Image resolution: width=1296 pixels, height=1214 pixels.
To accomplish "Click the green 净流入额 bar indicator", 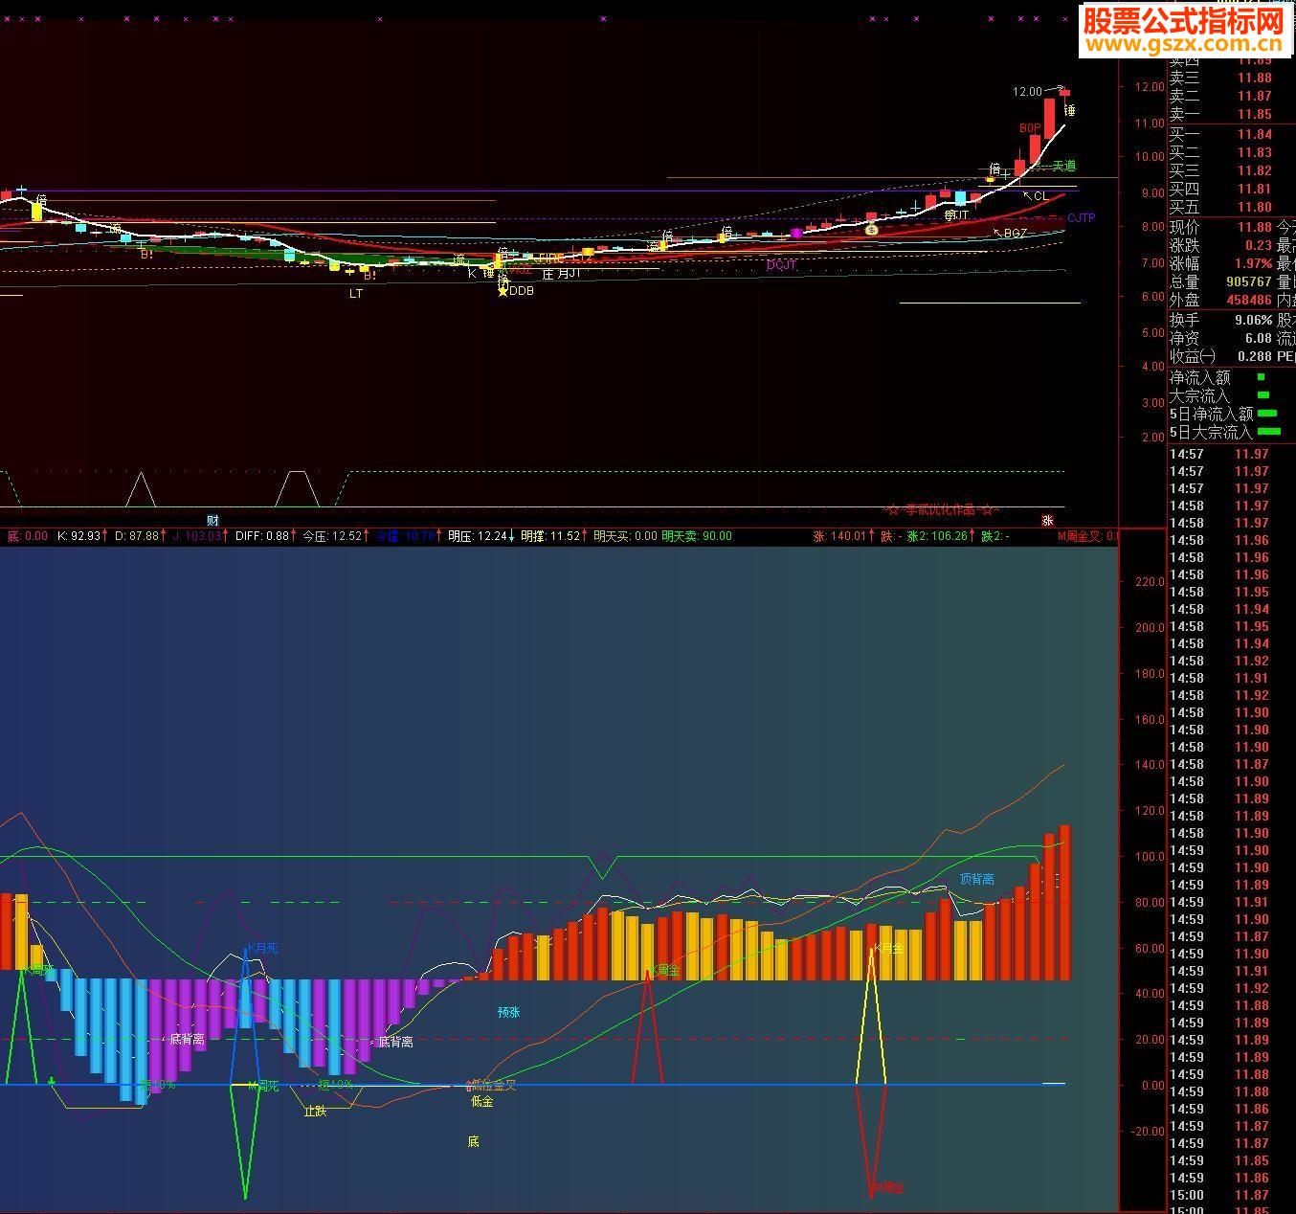I will pyautogui.click(x=1261, y=377).
